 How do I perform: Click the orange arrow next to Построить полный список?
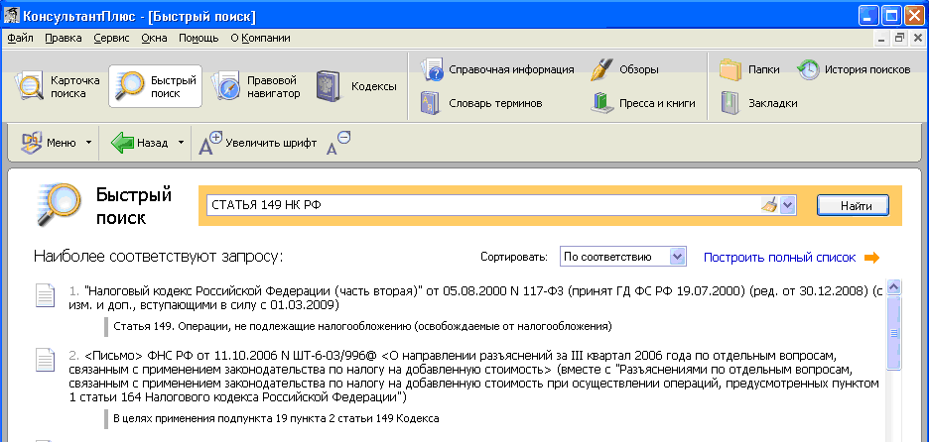point(871,258)
